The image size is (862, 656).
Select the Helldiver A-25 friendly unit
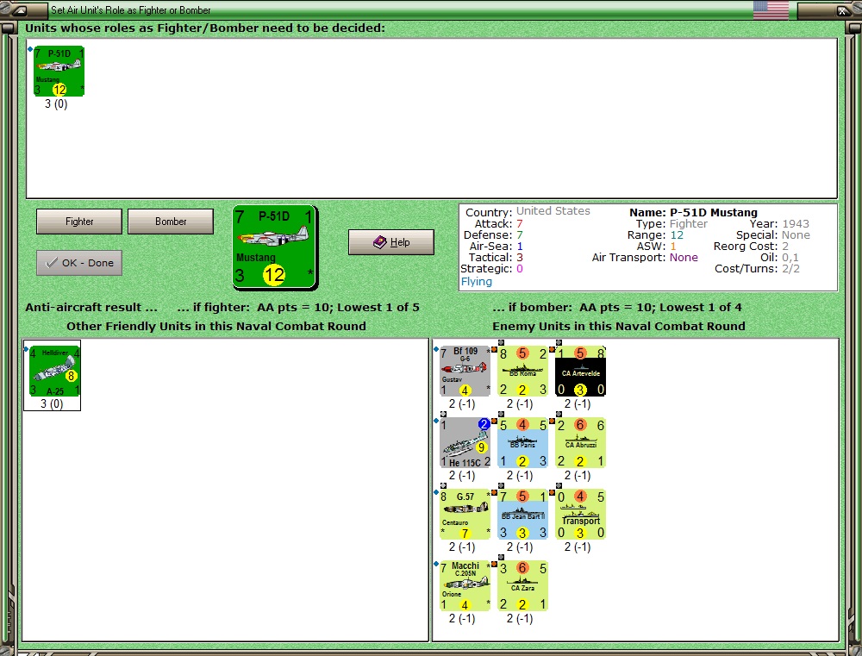(54, 371)
